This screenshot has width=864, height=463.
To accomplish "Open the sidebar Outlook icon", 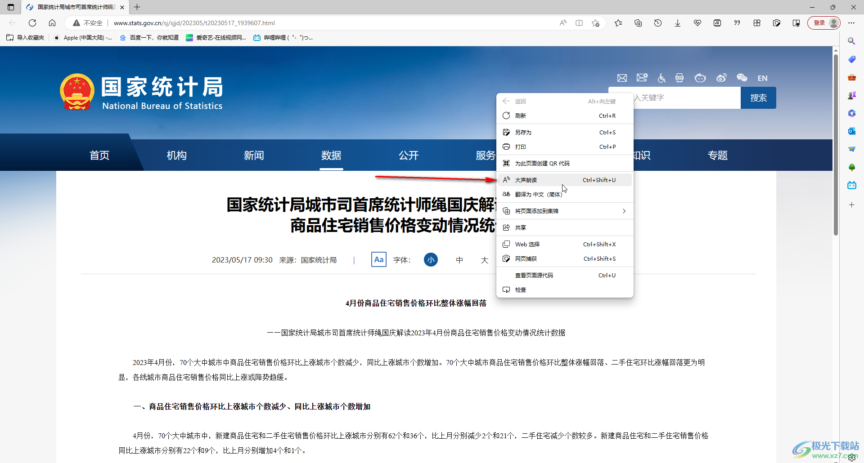I will [851, 131].
